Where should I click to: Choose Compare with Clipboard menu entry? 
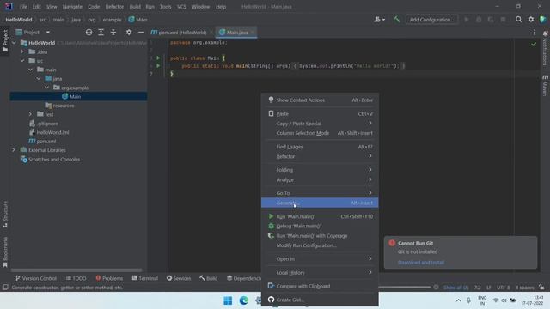click(320, 286)
